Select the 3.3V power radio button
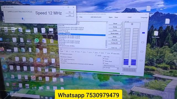The image size is (177, 99). (106, 53)
